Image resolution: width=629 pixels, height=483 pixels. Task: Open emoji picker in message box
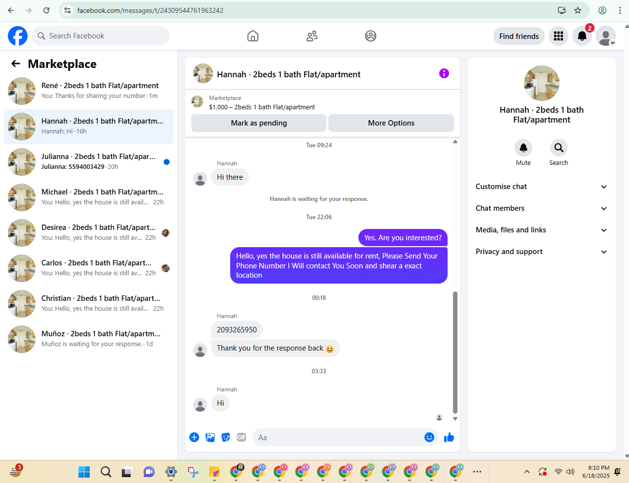429,437
